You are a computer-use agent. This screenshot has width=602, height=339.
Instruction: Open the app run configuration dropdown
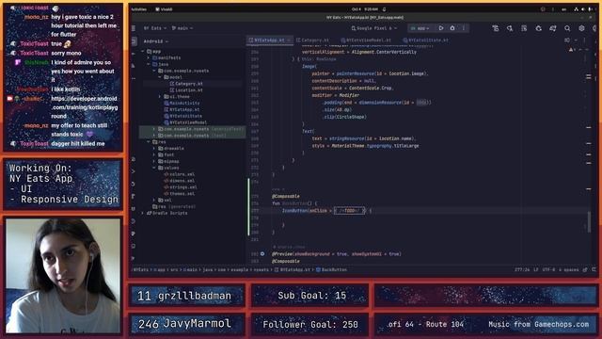click(x=420, y=28)
